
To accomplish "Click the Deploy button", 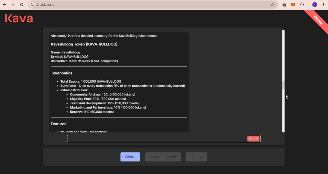I will 197,157.
